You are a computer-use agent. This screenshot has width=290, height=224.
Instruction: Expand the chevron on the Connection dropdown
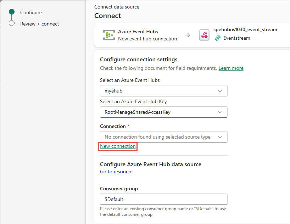220,137
